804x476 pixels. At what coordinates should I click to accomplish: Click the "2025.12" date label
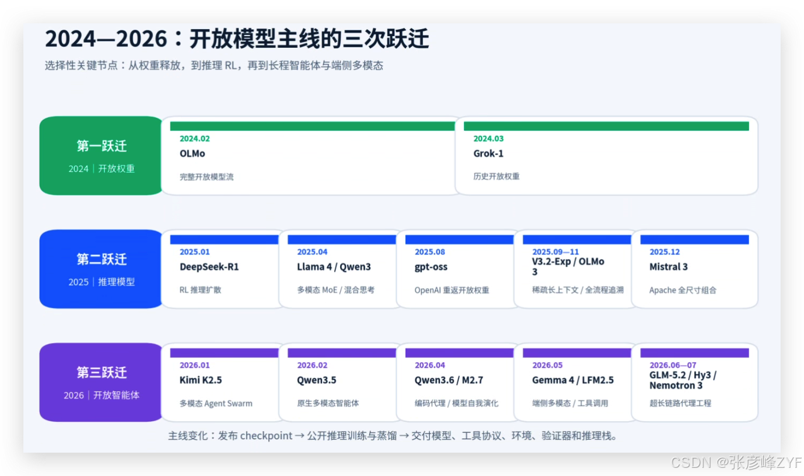pyautogui.click(x=665, y=252)
